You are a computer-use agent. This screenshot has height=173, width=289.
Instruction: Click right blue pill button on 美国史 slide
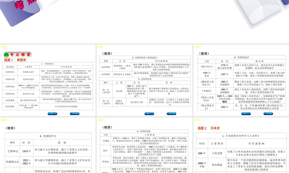point(75,114)
